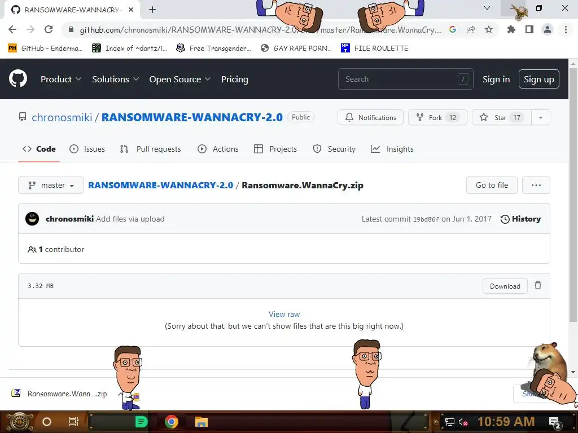Open a new browser tab
578x433 pixels.
click(x=152, y=10)
